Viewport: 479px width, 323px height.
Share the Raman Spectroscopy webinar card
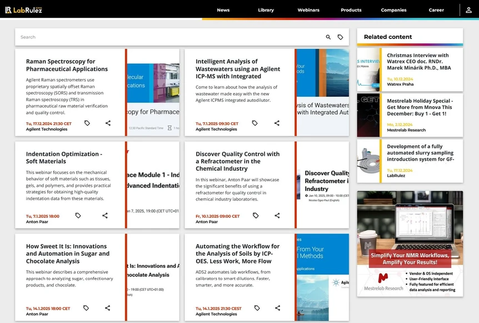pos(108,123)
